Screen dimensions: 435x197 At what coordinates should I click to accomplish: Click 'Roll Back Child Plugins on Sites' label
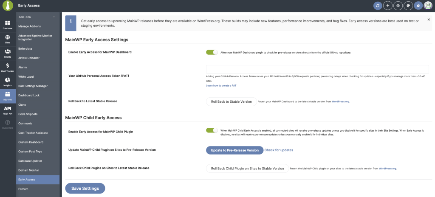tap(109, 168)
